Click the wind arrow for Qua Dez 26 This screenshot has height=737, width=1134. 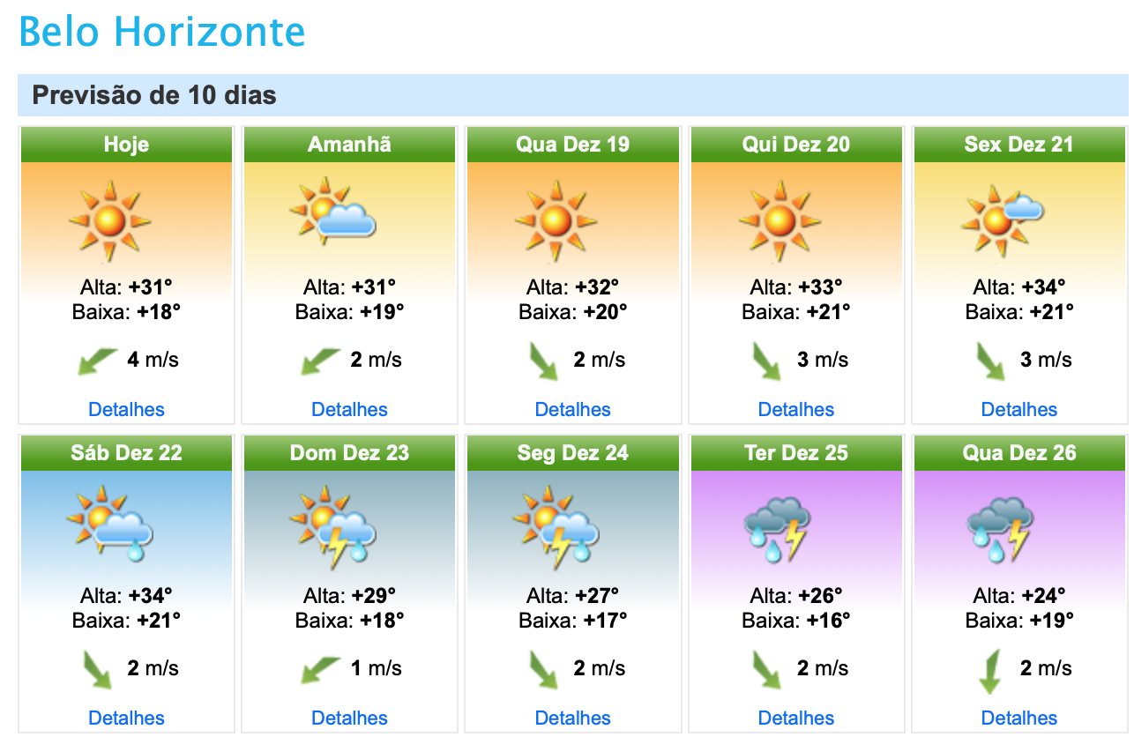[989, 671]
